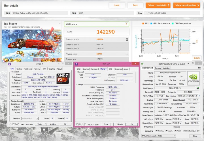The height and width of the screenshot is (141, 204).
Task: Click the Driver Version field in GPU-Z
Action: click(177, 115)
